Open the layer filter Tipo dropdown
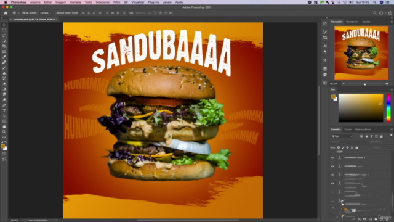Screen dimensions: 394x222 (342, 136)
